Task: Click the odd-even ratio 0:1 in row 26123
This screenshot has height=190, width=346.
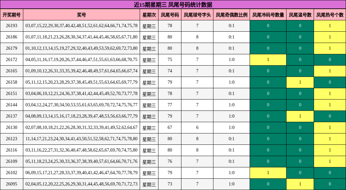Action: tap(232, 139)
